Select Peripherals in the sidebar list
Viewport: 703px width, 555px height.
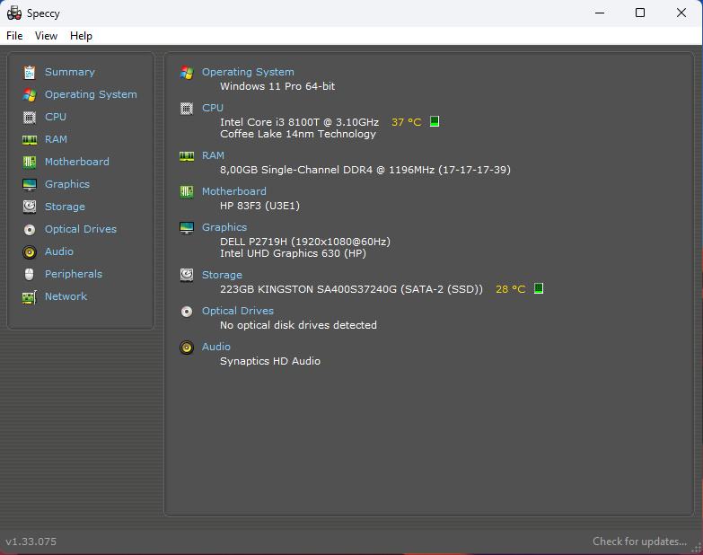pos(74,274)
